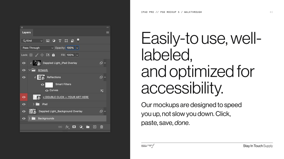Filter layers by type text icon
284x159 pixels.
(x=60, y=41)
